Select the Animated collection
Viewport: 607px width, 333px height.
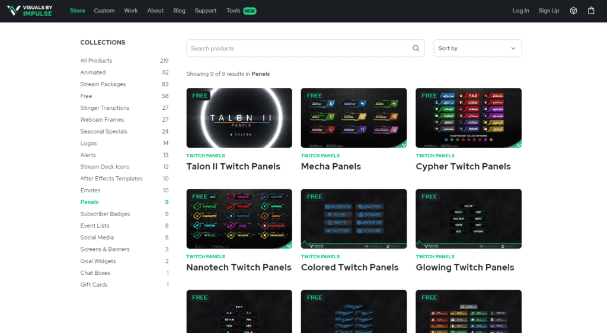(93, 72)
